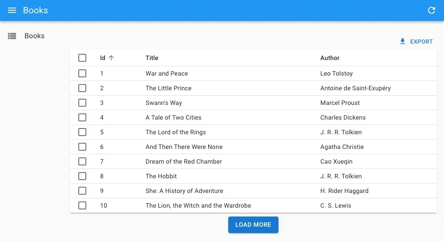Image resolution: width=444 pixels, height=241 pixels.
Task: Tick the checkbox for Swann's Way
Action: (x=82, y=103)
